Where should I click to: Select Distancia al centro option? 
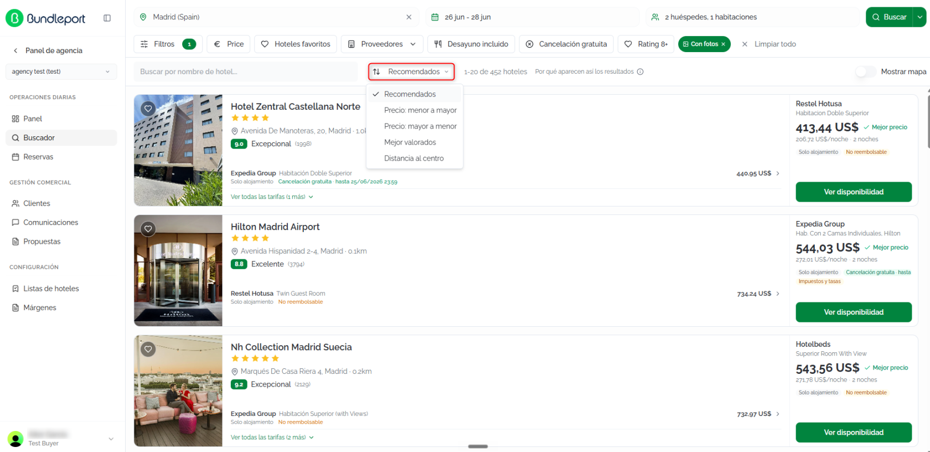coord(415,158)
